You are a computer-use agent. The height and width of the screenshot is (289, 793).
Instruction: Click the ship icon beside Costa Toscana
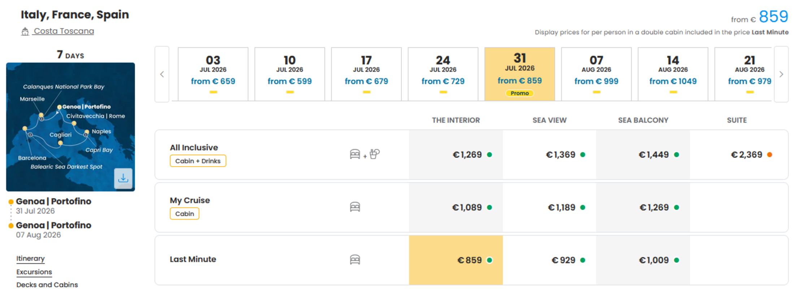[25, 32]
